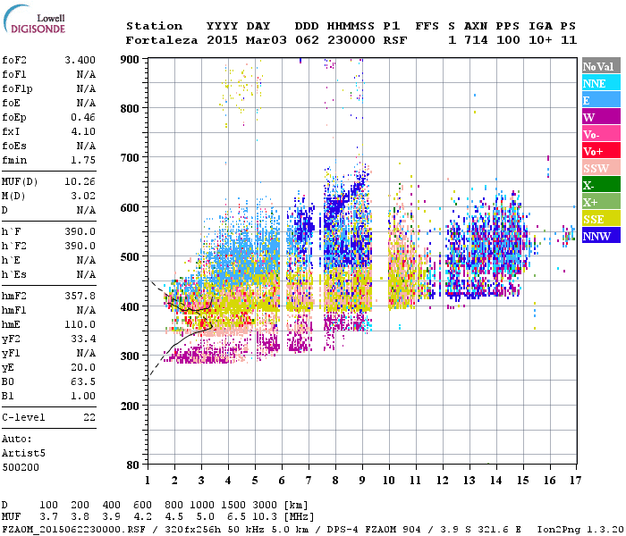626x536 pixels.
Task: Select the E blue legend swatch
Action: 601,100
